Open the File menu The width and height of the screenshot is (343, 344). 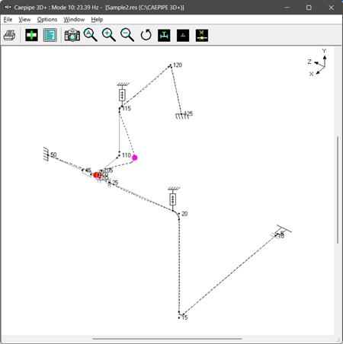pyautogui.click(x=8, y=20)
